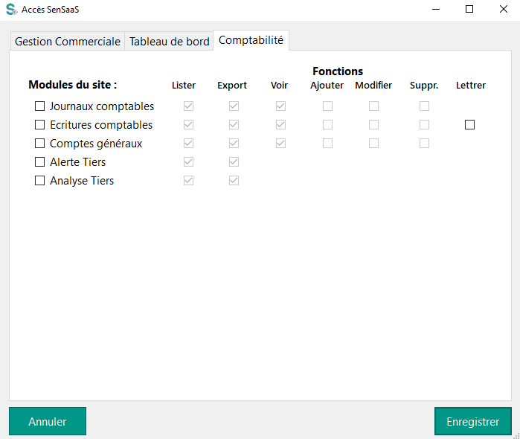This screenshot has height=439, width=520.
Task: Toggle Lister checkbox for Journaux comptables
Action: [188, 106]
